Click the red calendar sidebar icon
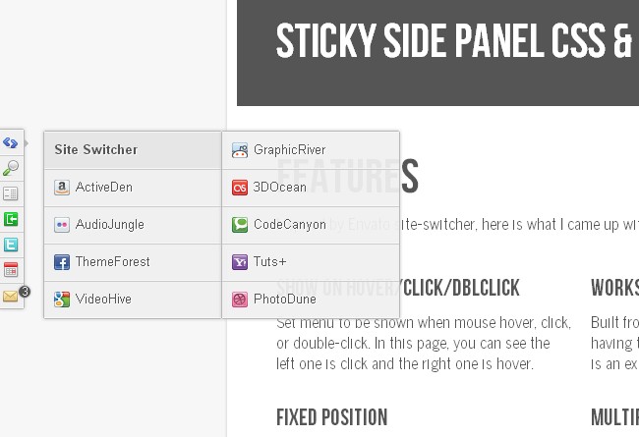Image resolution: width=639 pixels, height=437 pixels. coord(11,270)
